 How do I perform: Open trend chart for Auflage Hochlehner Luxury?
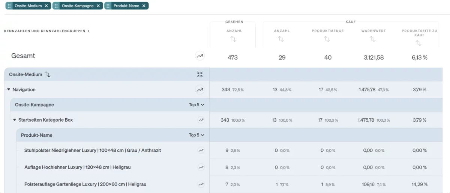click(x=201, y=167)
